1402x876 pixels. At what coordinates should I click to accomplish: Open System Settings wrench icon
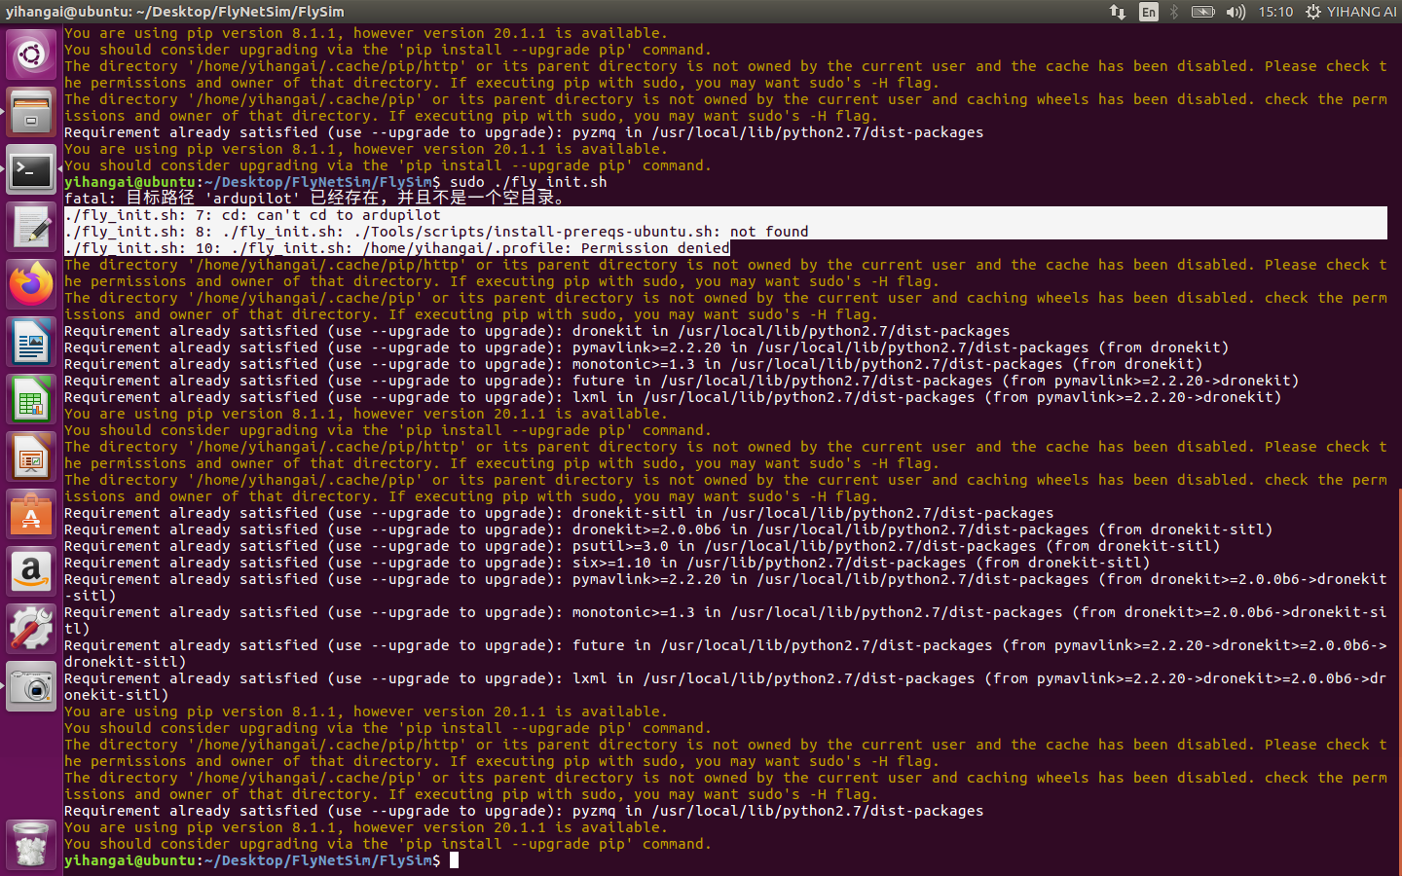(31, 630)
